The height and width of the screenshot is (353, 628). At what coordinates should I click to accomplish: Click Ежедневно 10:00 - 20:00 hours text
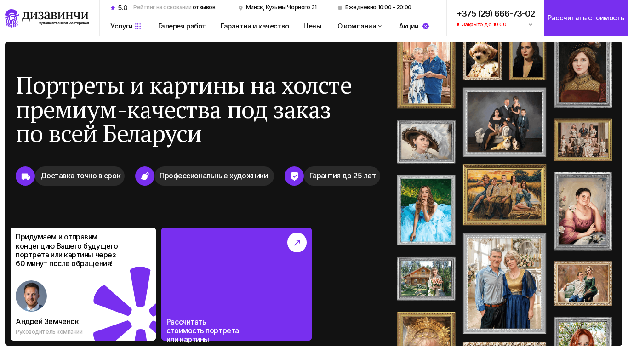[x=378, y=7]
